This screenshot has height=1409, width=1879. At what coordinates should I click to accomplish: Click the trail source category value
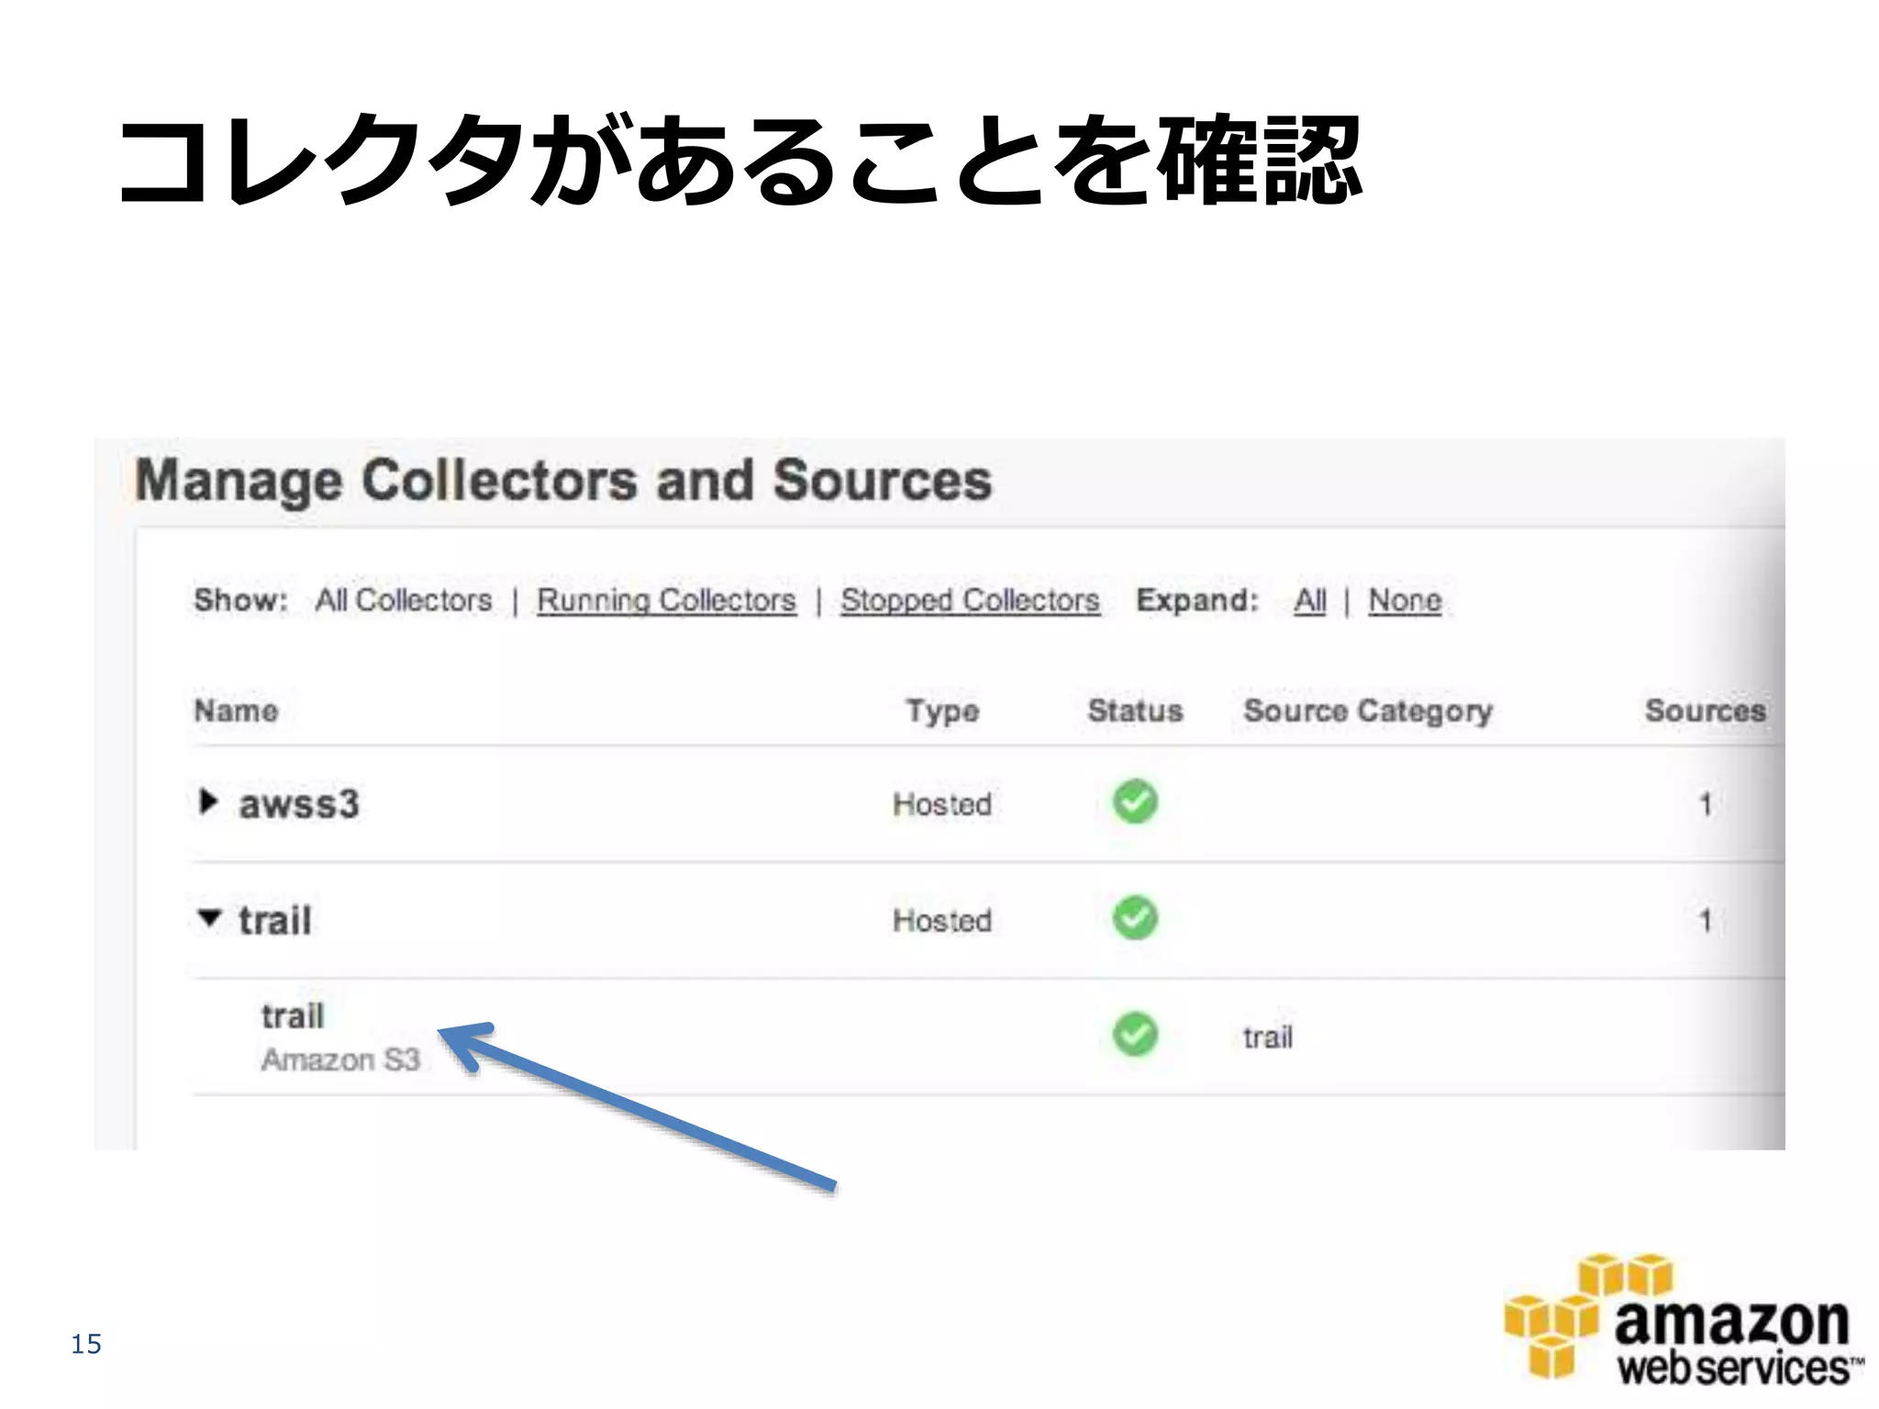tap(1268, 1037)
